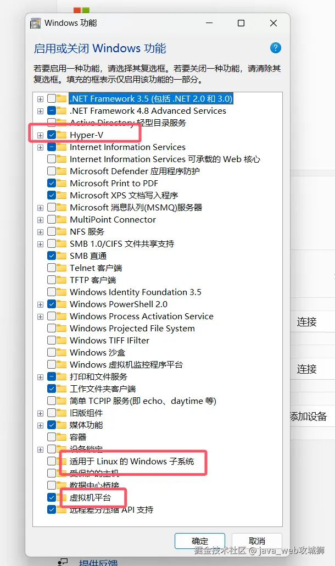Uncheck the 媒体功能 checkbox
The width and height of the screenshot is (335, 566).
52,425
